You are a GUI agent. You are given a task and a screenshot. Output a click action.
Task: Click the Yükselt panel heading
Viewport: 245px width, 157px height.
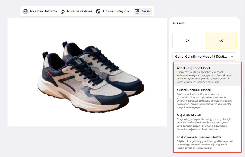tap(178, 23)
